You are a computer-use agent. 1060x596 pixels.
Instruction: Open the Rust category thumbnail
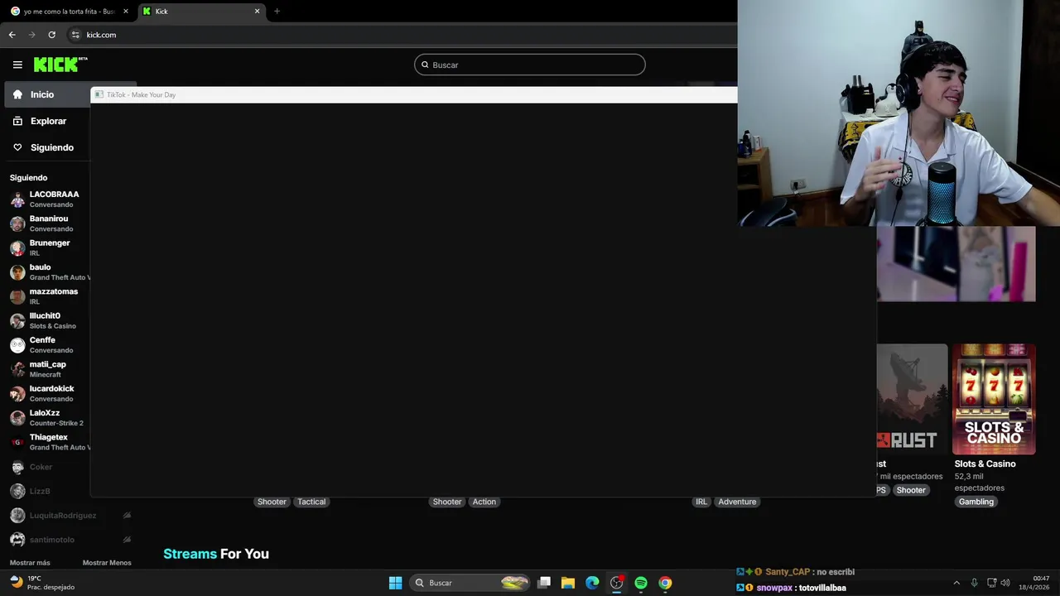tap(912, 399)
